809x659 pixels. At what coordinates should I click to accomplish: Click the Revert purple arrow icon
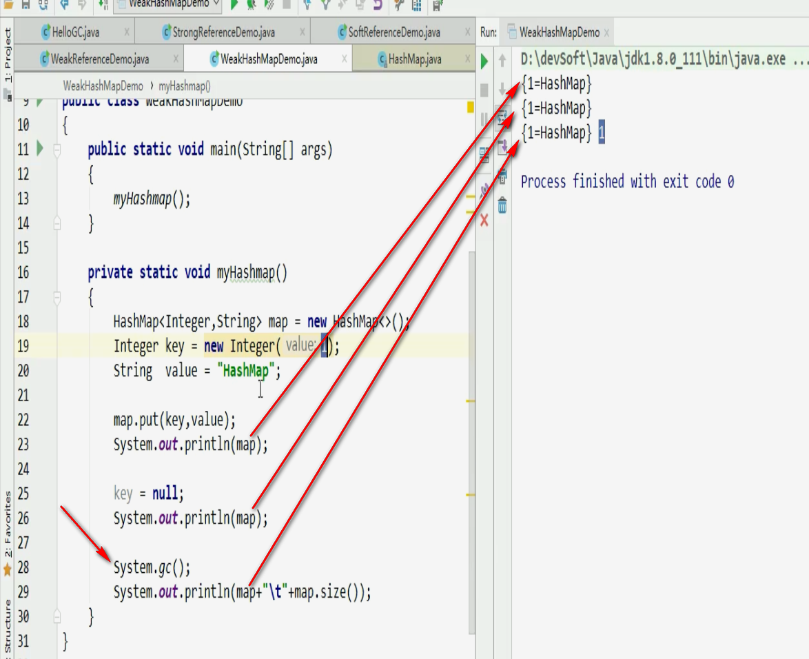point(378,5)
